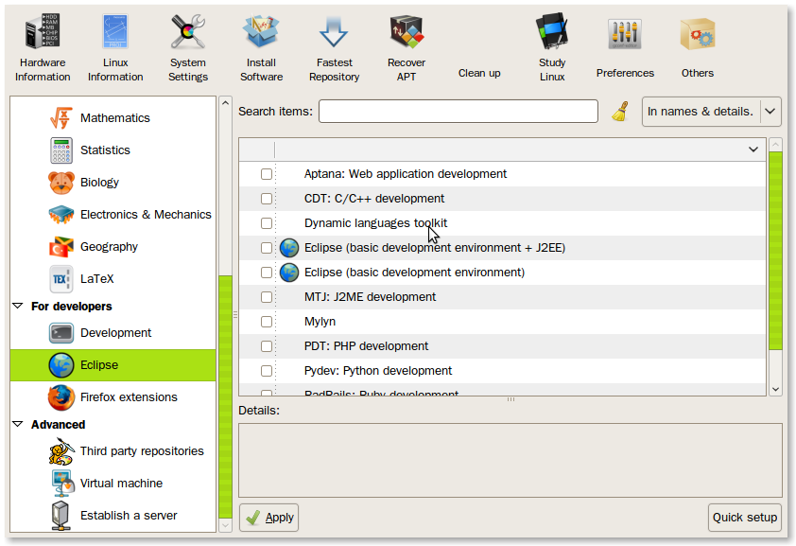Open Recover APT cube icon
This screenshot has width=796, height=546.
(407, 32)
